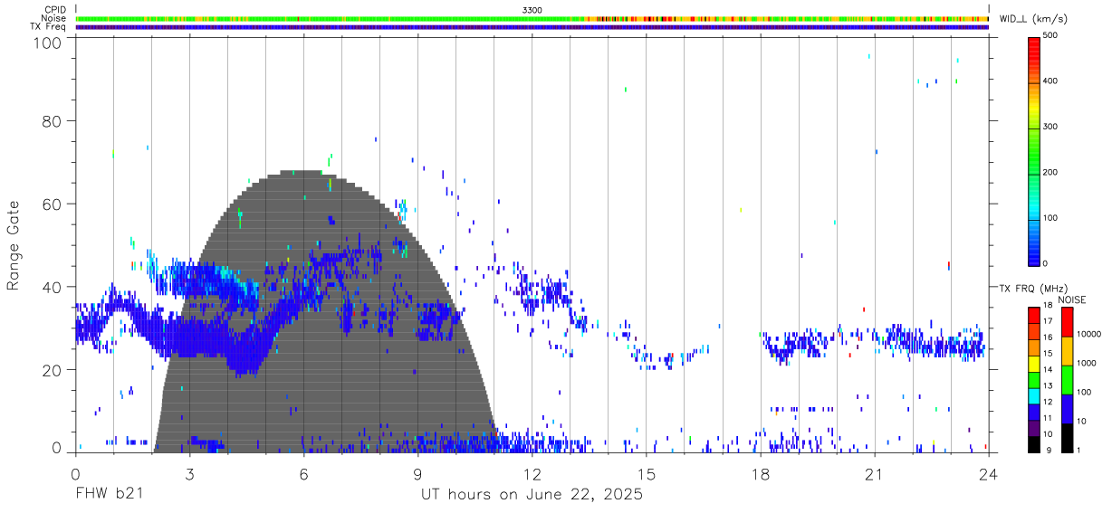
Task: Click the x-axis tick label 18
Action: pyautogui.click(x=761, y=473)
